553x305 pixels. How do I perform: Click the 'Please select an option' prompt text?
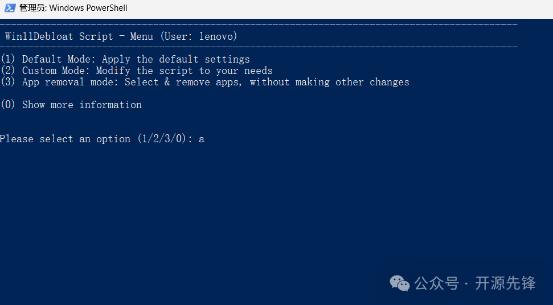(65, 139)
